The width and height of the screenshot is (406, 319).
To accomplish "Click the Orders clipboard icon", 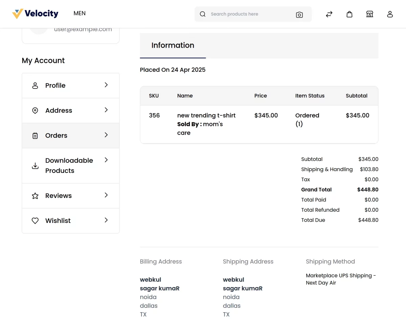I will 35,135.
